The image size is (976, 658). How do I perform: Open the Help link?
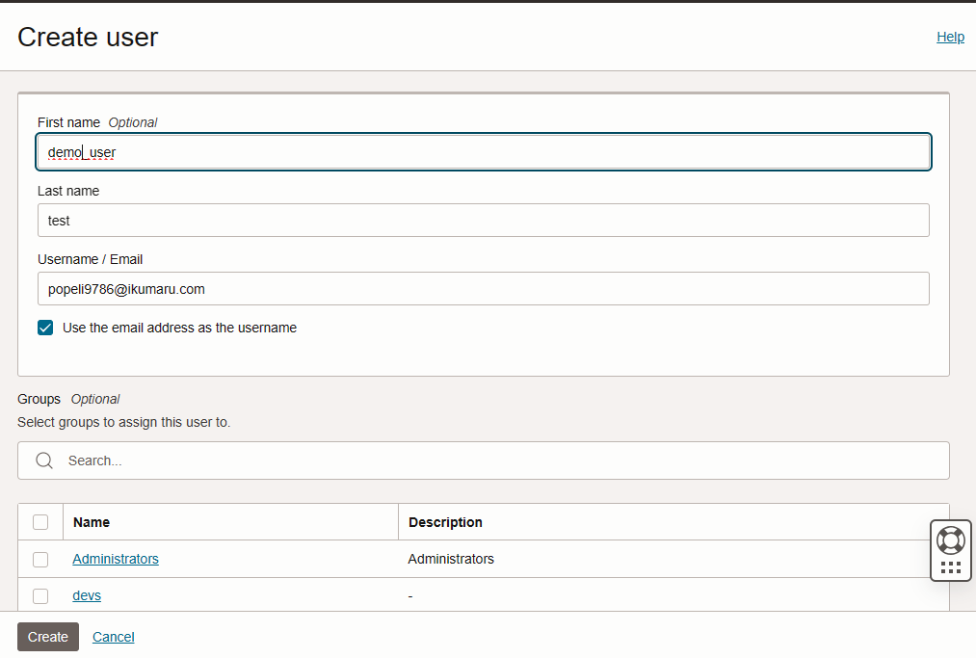click(950, 37)
